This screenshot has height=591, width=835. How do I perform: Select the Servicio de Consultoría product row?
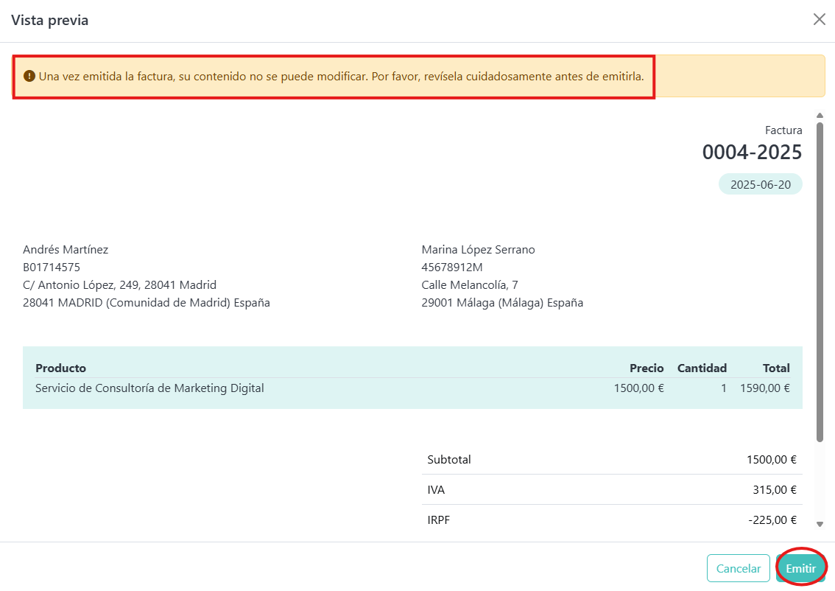[149, 388]
